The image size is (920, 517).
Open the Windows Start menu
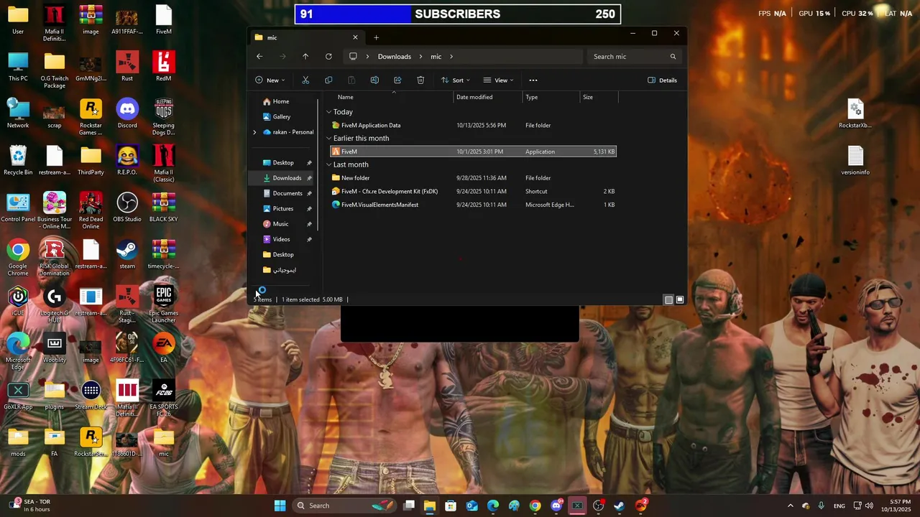pyautogui.click(x=280, y=506)
